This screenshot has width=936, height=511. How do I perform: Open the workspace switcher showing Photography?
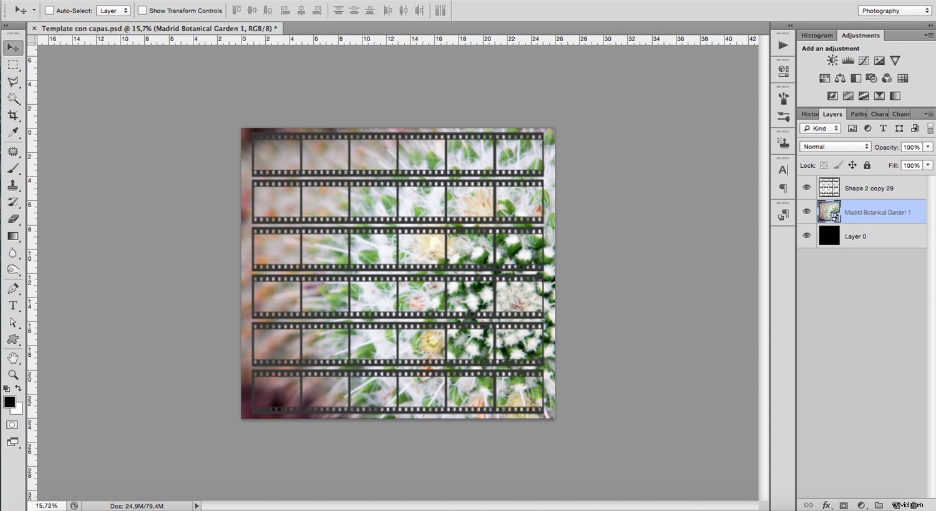894,10
